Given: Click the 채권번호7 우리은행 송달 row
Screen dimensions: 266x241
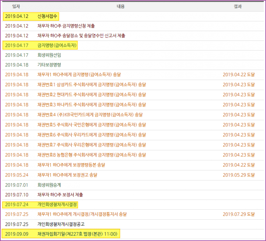Looking at the screenshot, I should (133, 145).
